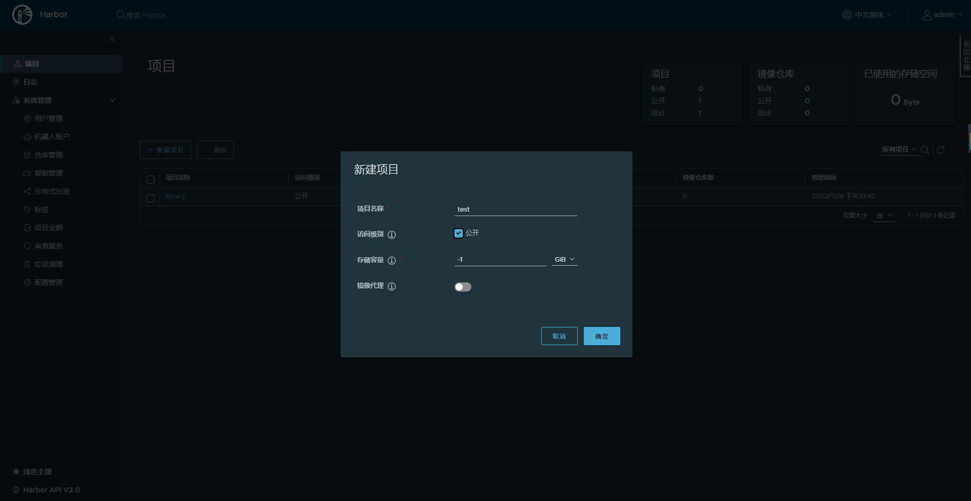Open the library project link

pyautogui.click(x=175, y=196)
